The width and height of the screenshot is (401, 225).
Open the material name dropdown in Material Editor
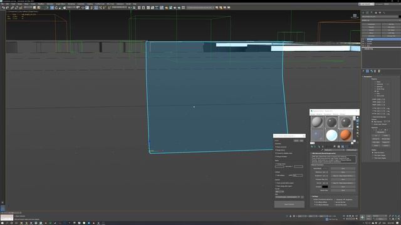click(334, 150)
